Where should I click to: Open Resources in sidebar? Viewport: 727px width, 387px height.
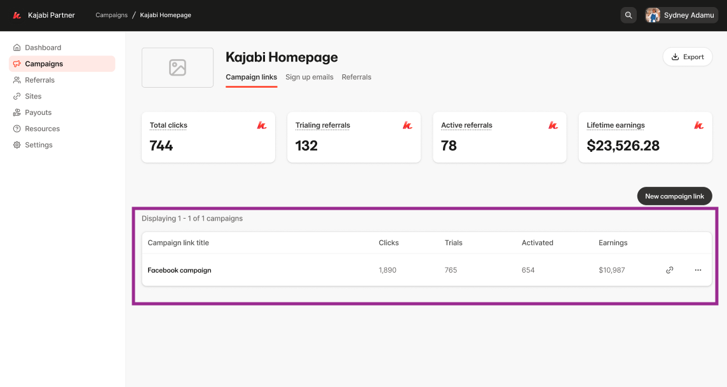[62, 128]
